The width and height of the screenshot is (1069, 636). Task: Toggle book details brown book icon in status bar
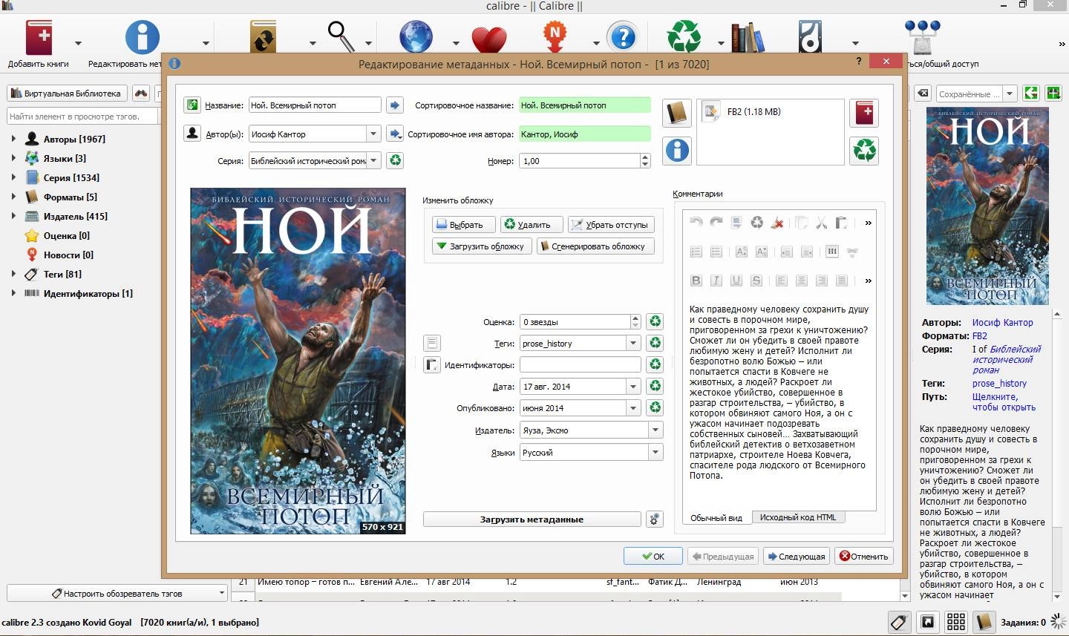984,622
